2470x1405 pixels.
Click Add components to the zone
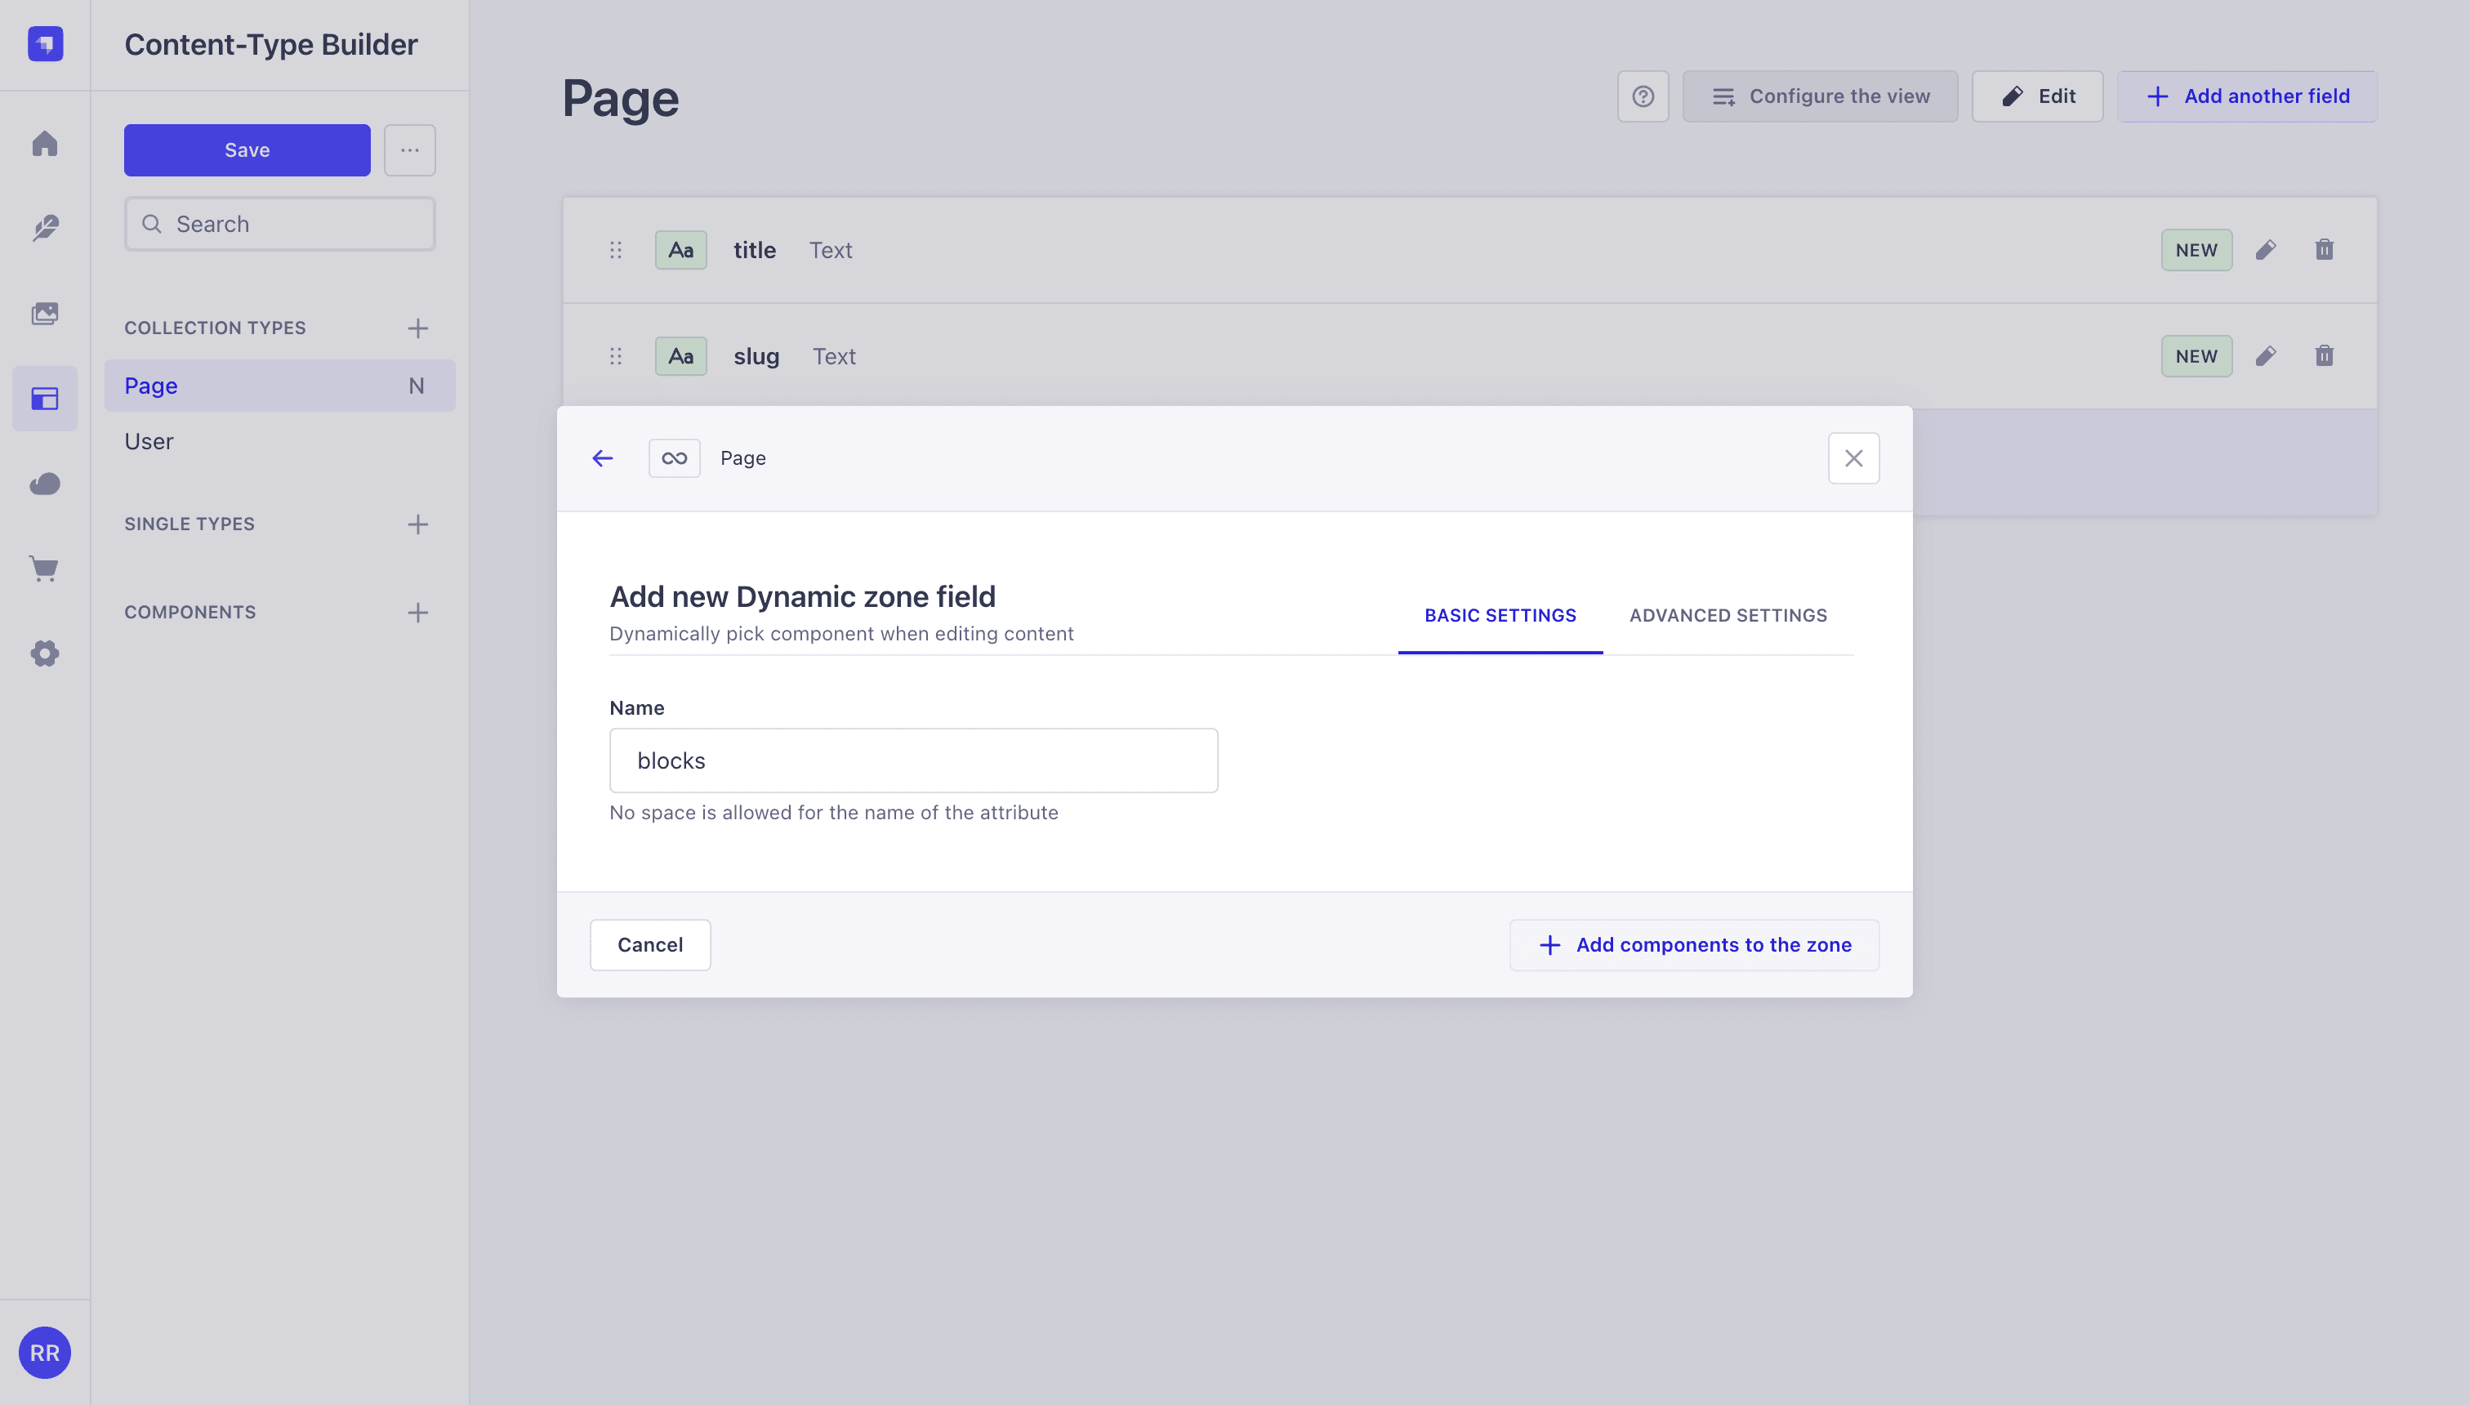pyautogui.click(x=1694, y=945)
